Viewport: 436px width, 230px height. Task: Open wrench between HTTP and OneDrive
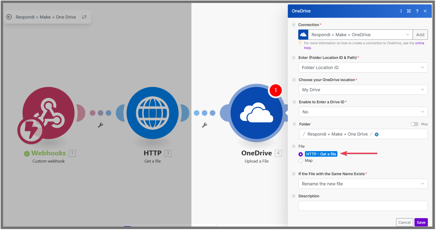pos(204,125)
